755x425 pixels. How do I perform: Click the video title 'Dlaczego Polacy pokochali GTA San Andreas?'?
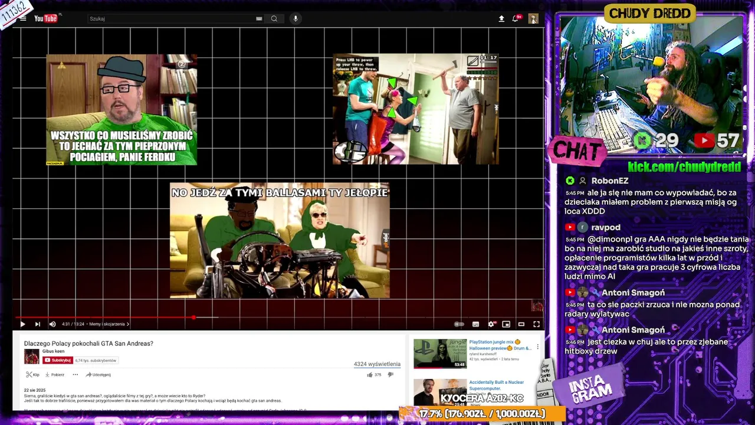pos(88,344)
